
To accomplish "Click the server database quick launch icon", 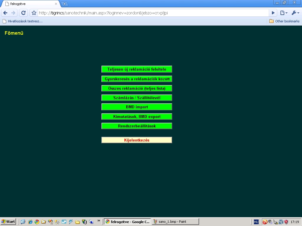I will [84, 222].
